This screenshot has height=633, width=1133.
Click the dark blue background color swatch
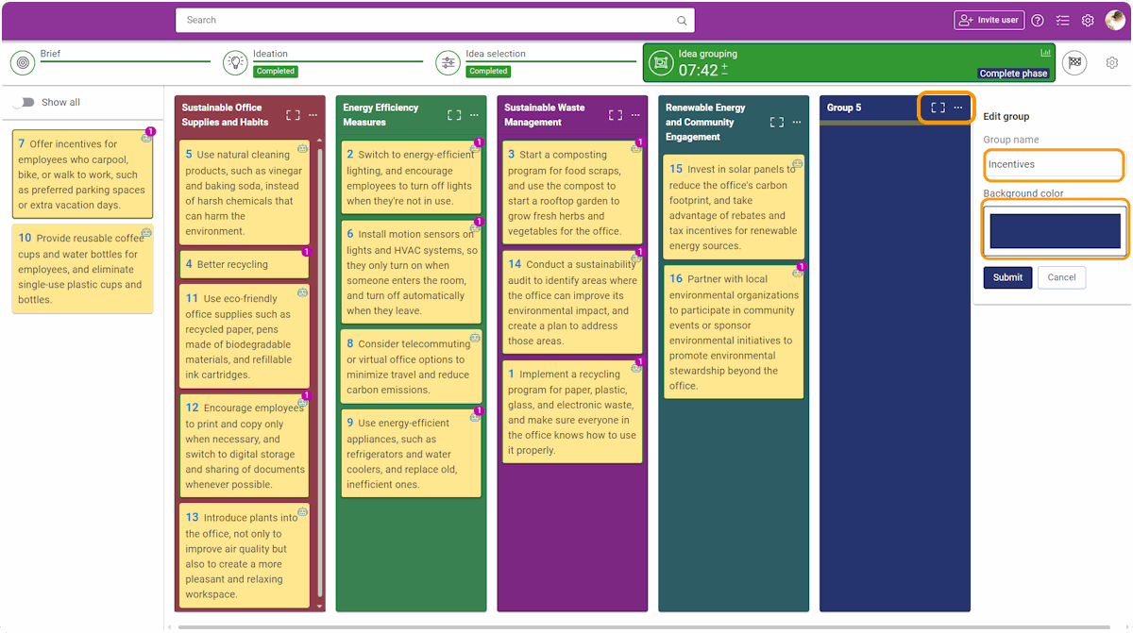1055,230
